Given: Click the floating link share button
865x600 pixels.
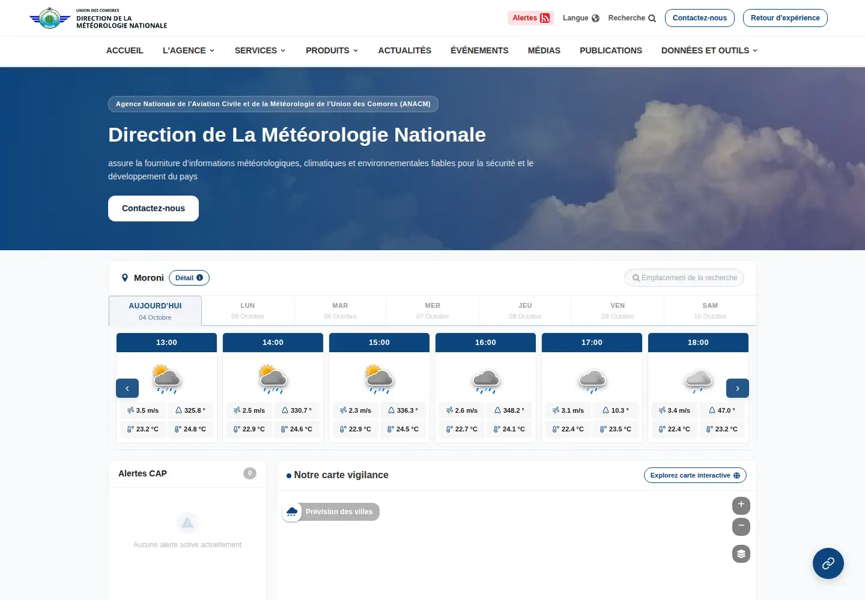Looking at the screenshot, I should click(x=828, y=563).
